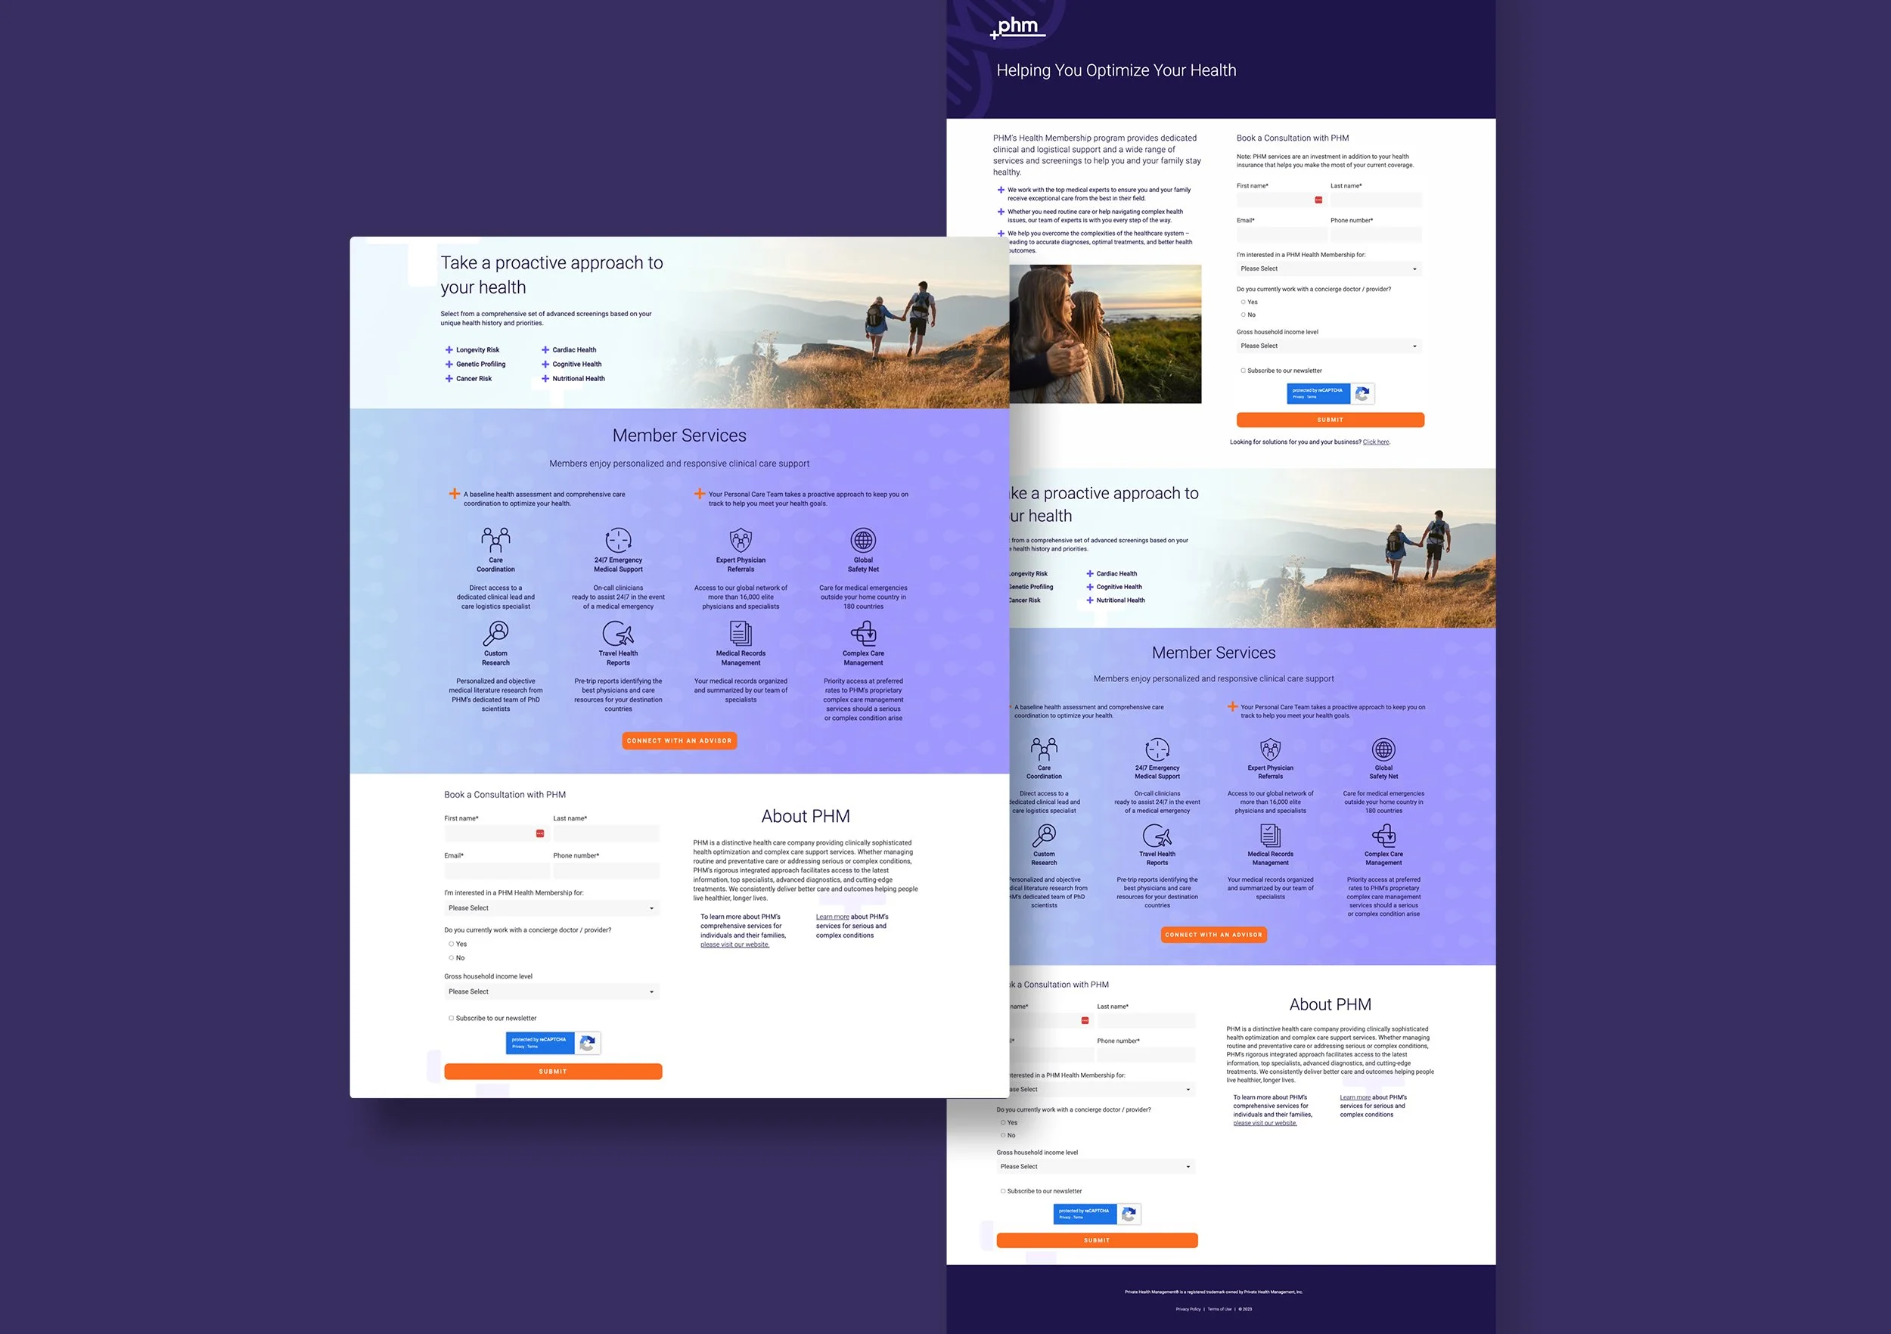Click the Care Coordination icon in left mockup
1891x1334 pixels.
point(495,540)
